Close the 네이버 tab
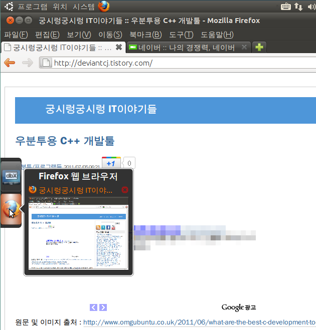The image size is (316, 330). [x=244, y=47]
